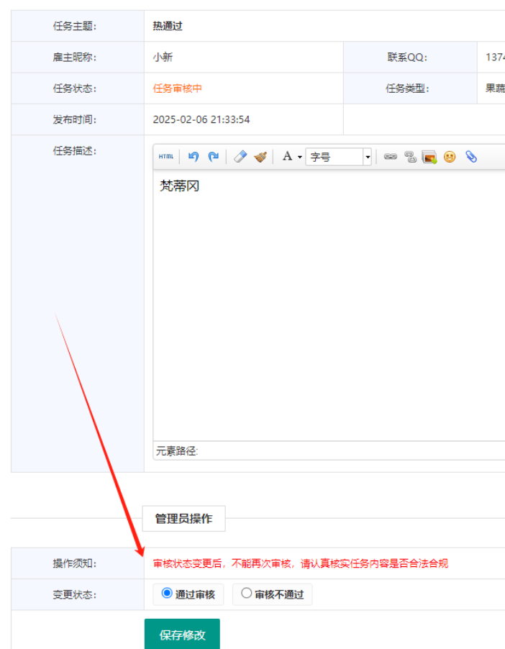Click the 管理员操作 section heading
This screenshot has height=649, width=505.
[183, 519]
